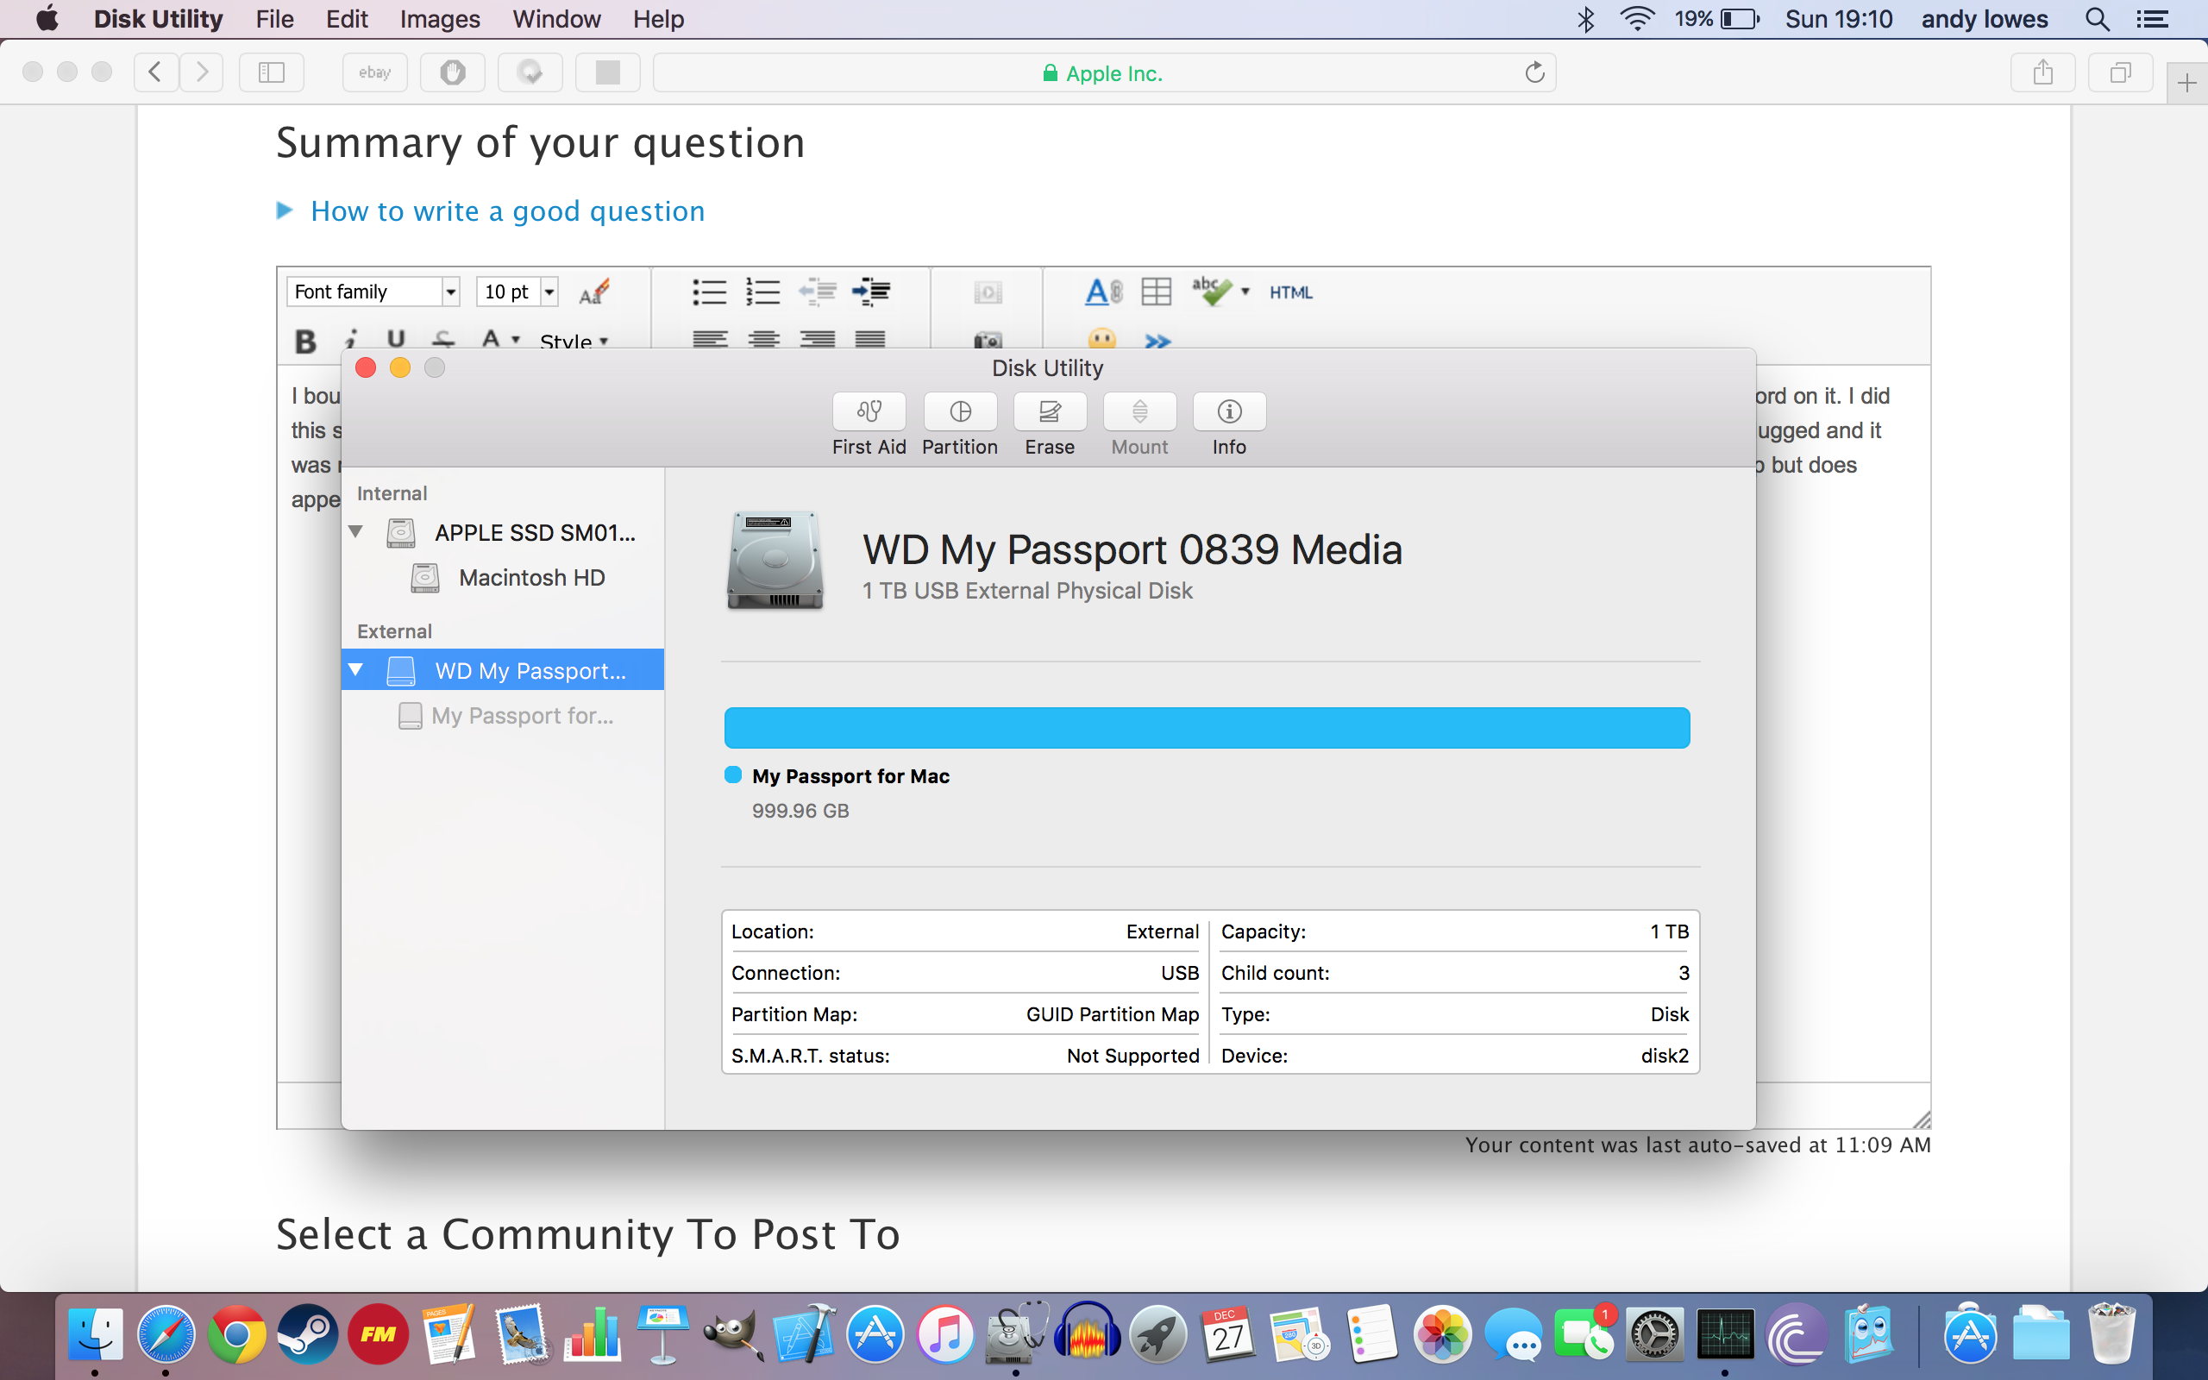Screen dimensions: 2208x1380
Task: Open the Help menu
Action: click(659, 19)
